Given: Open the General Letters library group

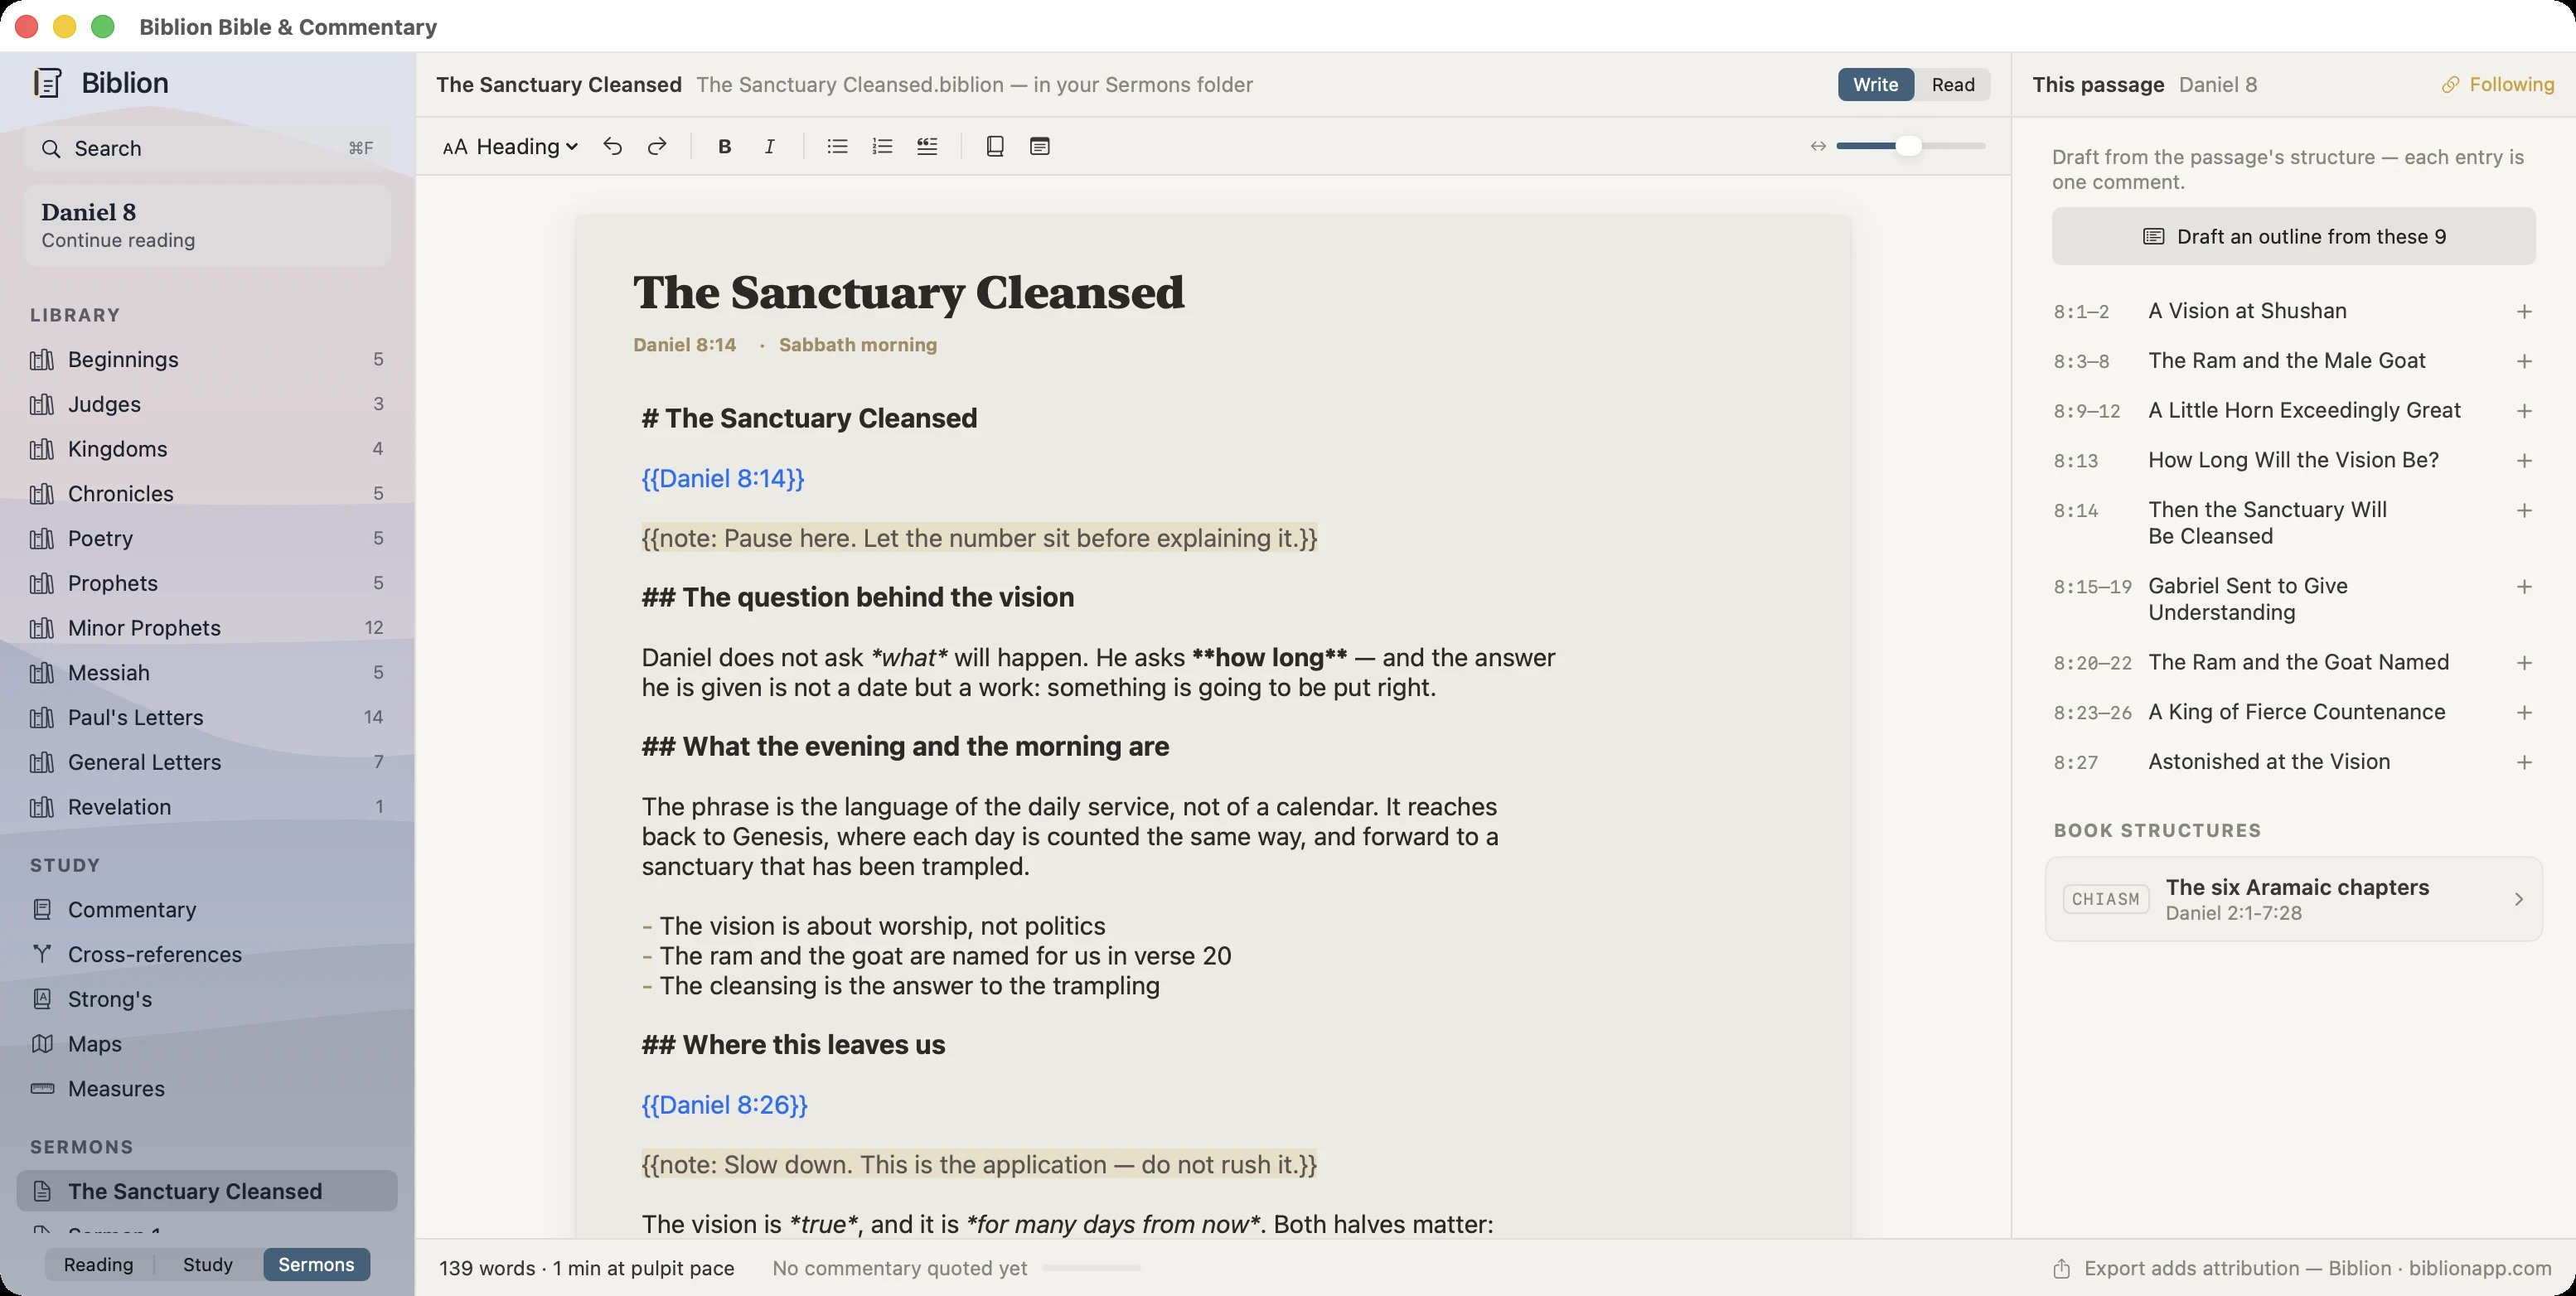Looking at the screenshot, I should point(207,762).
